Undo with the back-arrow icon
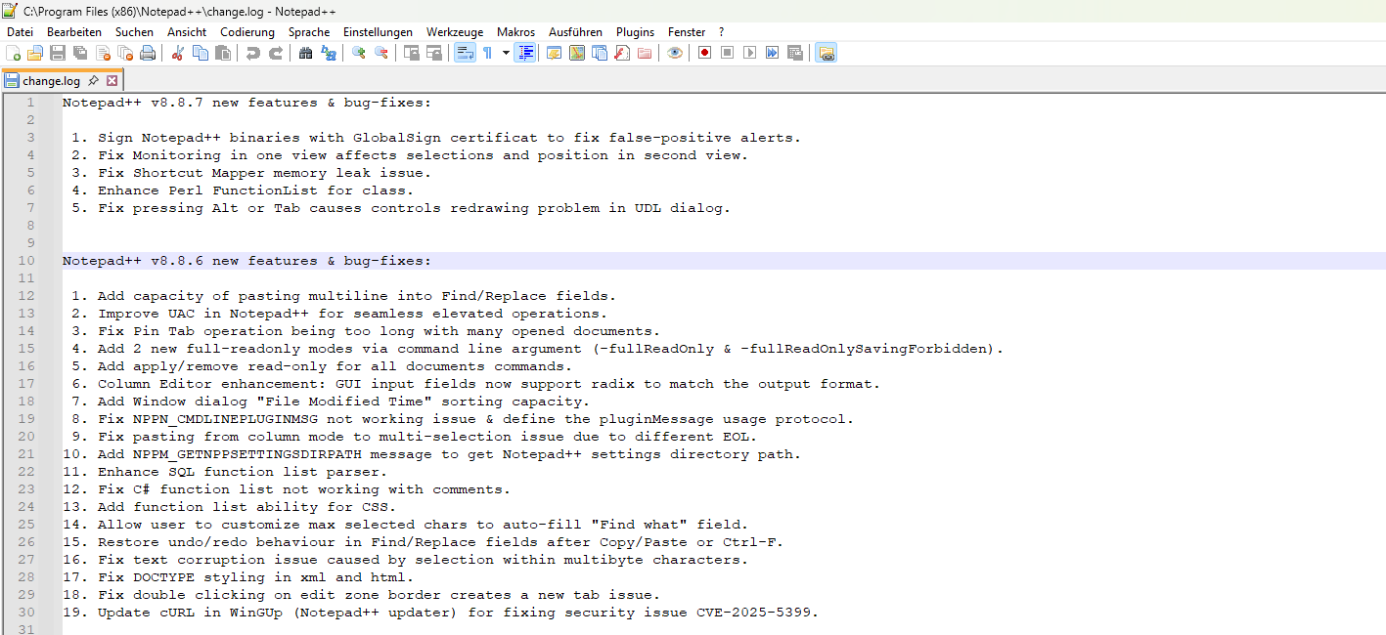1386x635 pixels. click(252, 52)
